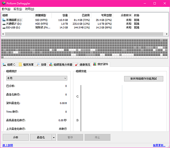Open the 設定(S) menu

point(18,9)
